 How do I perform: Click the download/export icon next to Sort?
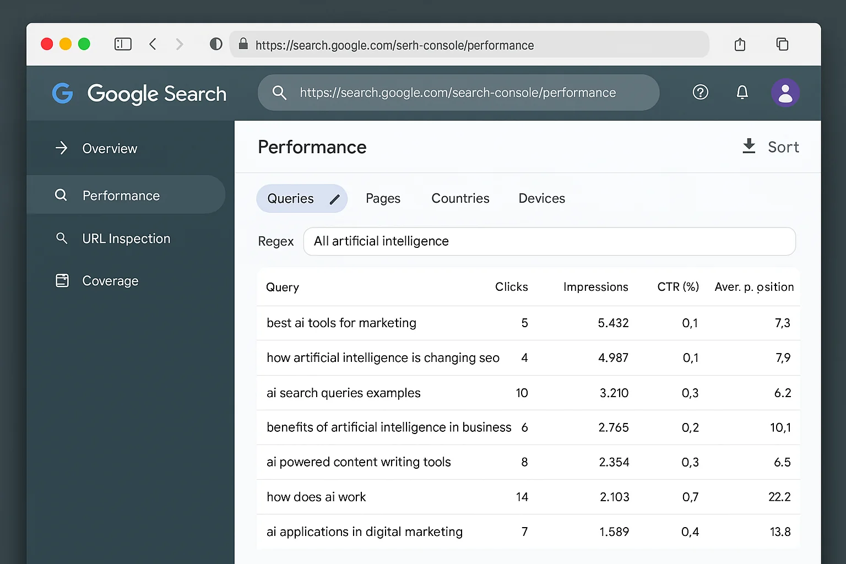point(749,146)
